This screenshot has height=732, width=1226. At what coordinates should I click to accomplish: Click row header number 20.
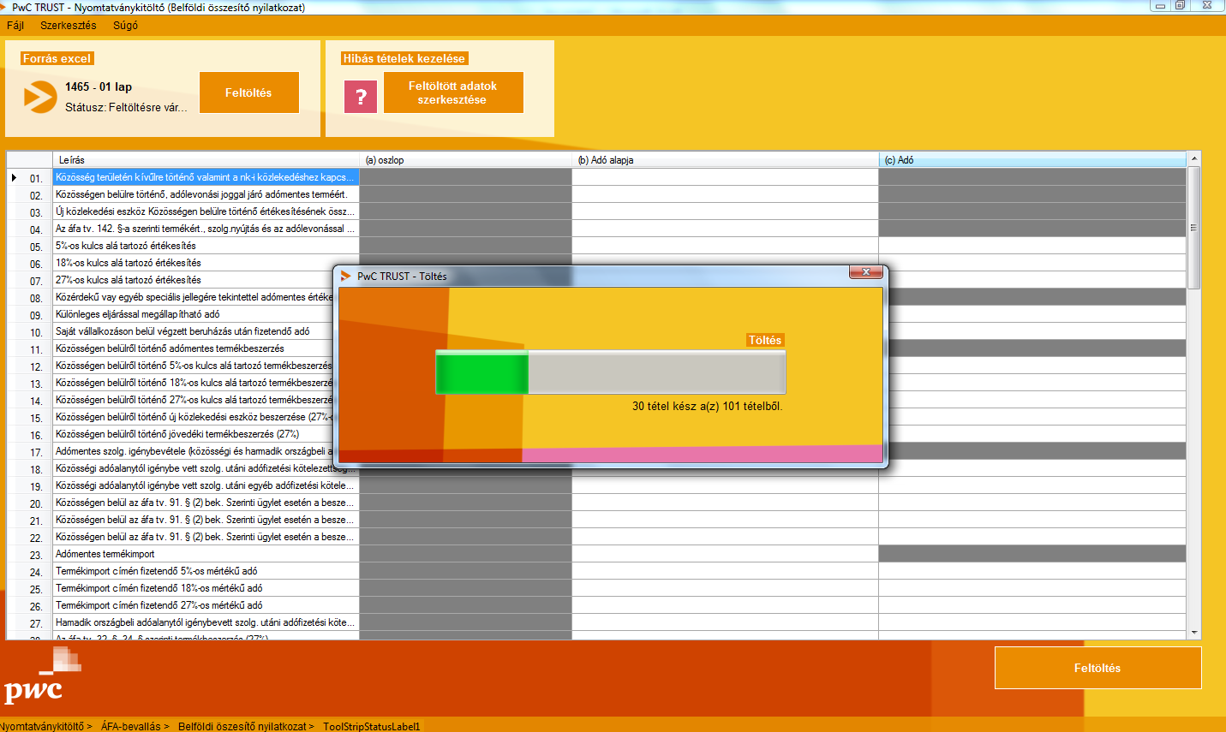pyautogui.click(x=30, y=503)
